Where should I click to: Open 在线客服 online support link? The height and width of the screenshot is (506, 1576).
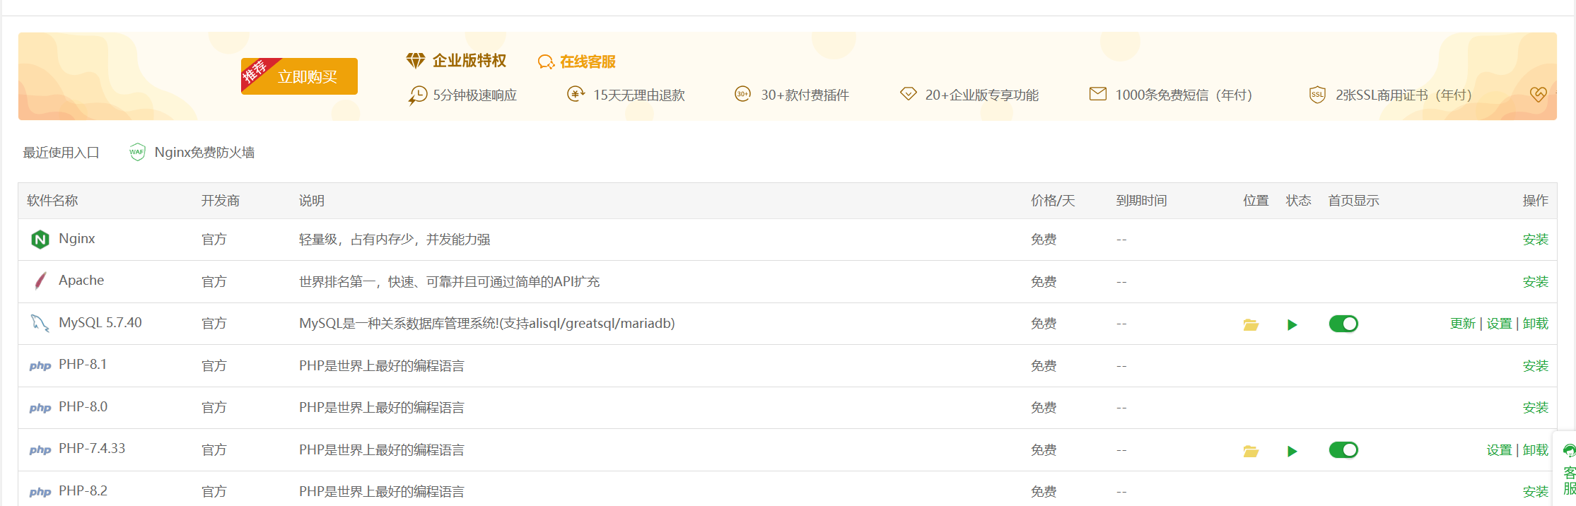point(588,62)
